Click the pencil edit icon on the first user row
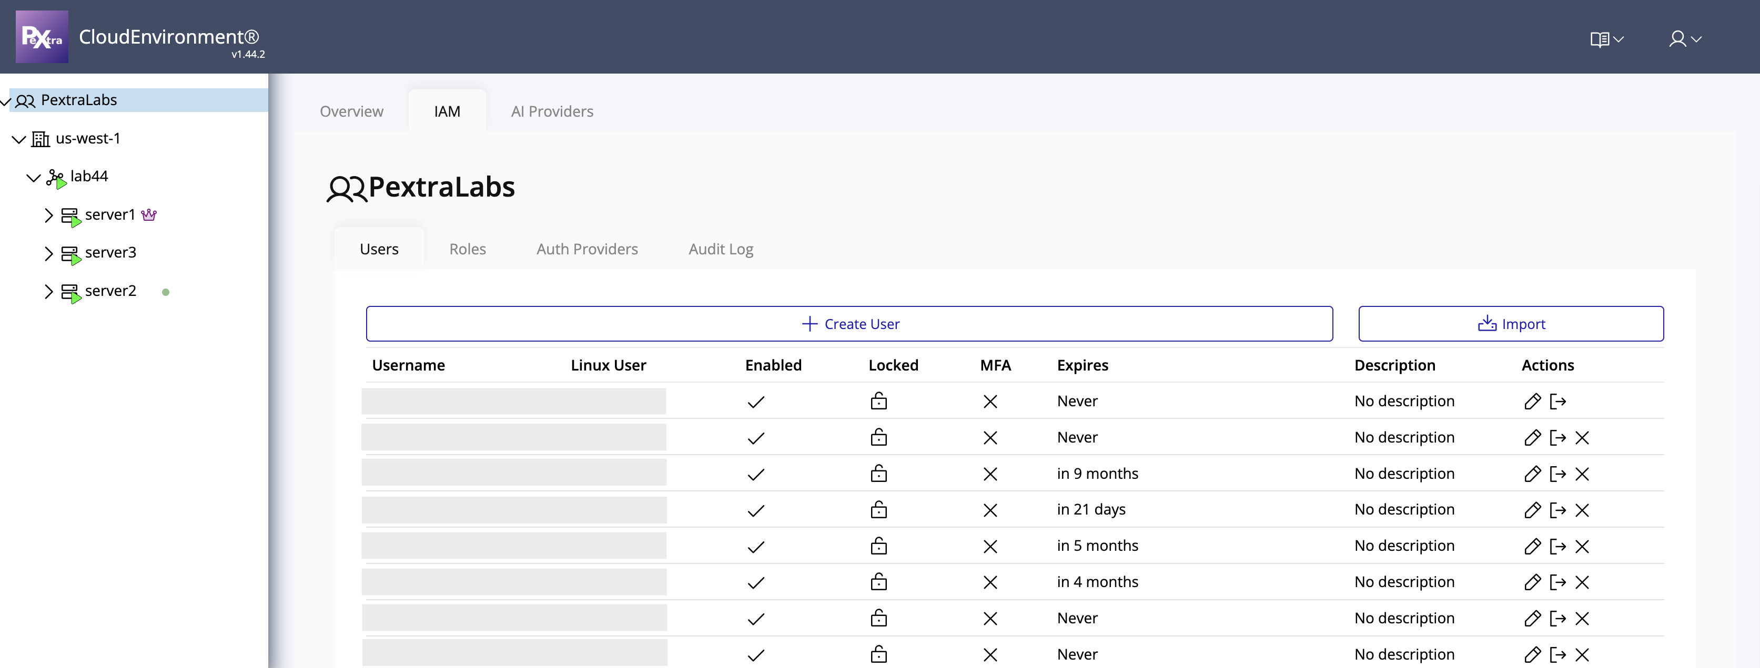The image size is (1760, 668). (1532, 401)
